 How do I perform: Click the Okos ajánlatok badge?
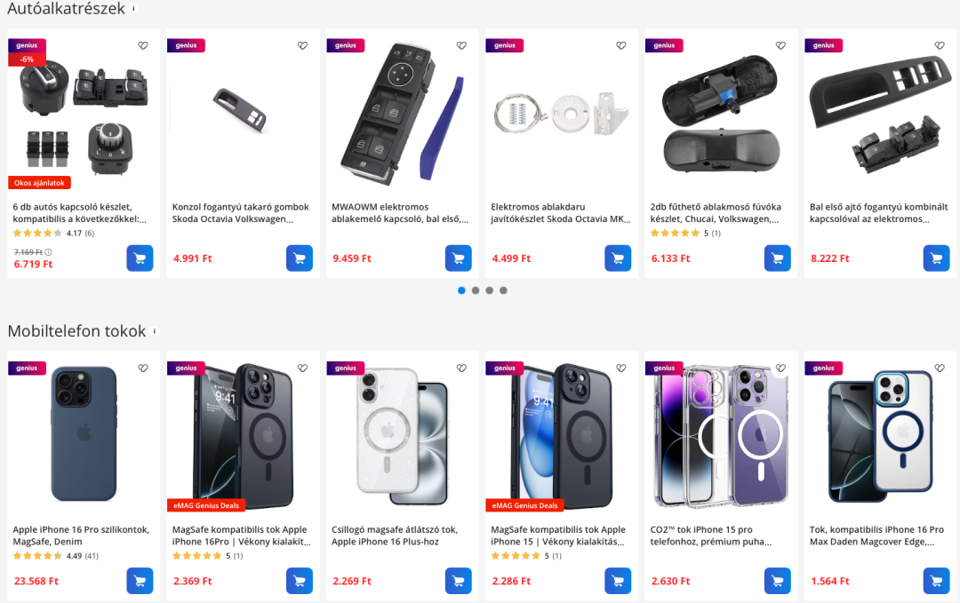[x=39, y=182]
